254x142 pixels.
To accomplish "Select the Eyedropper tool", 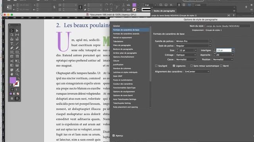I will pyautogui.click(x=17, y=70).
